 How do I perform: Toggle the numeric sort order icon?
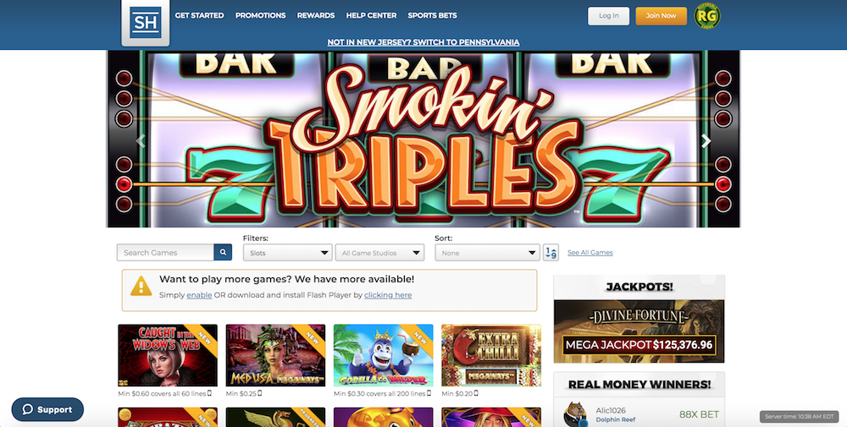pos(551,252)
